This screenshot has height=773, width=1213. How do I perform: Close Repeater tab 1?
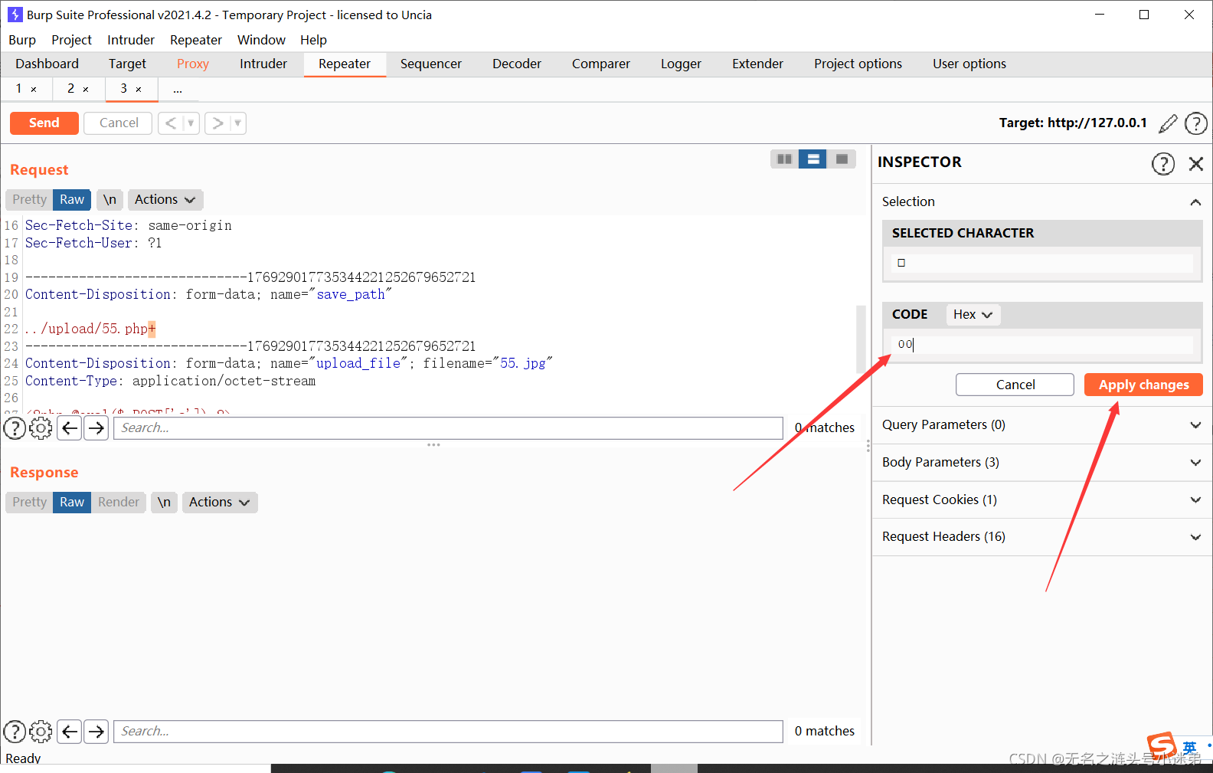(x=34, y=90)
